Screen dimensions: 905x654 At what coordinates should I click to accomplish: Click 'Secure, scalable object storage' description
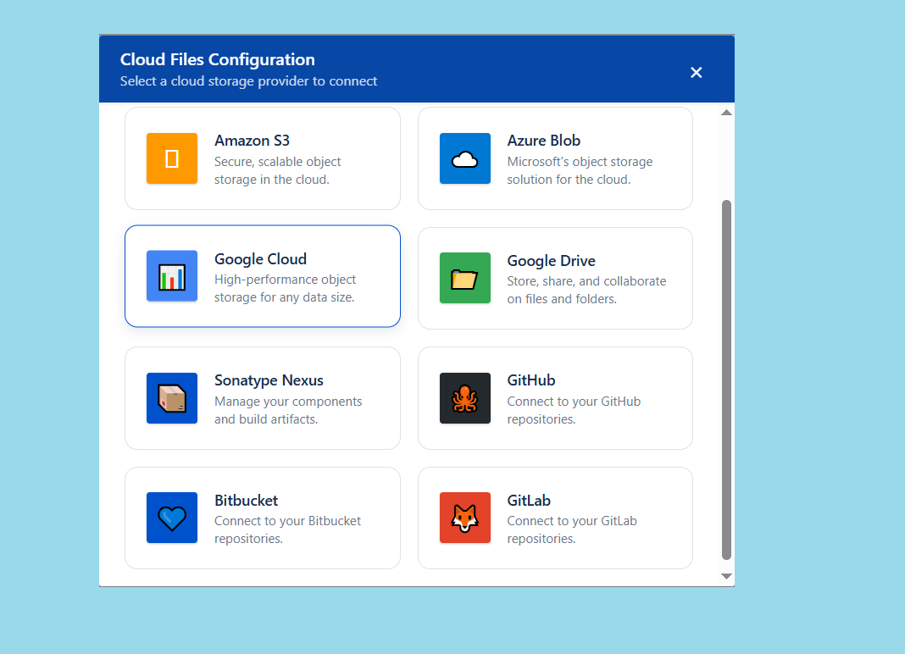278,171
